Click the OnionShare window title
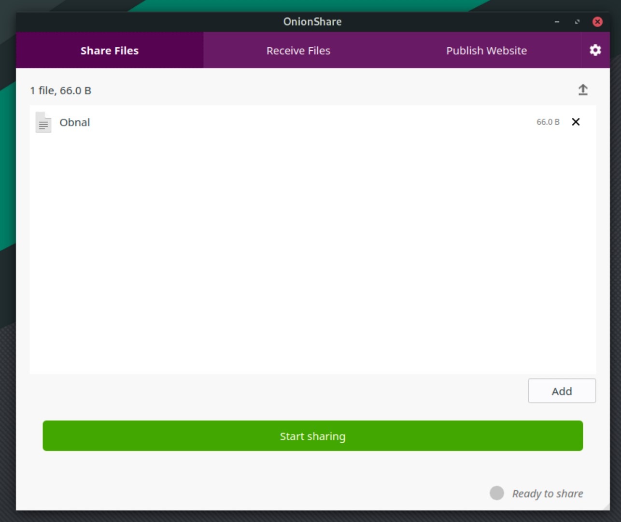This screenshot has width=621, height=522. (x=312, y=22)
